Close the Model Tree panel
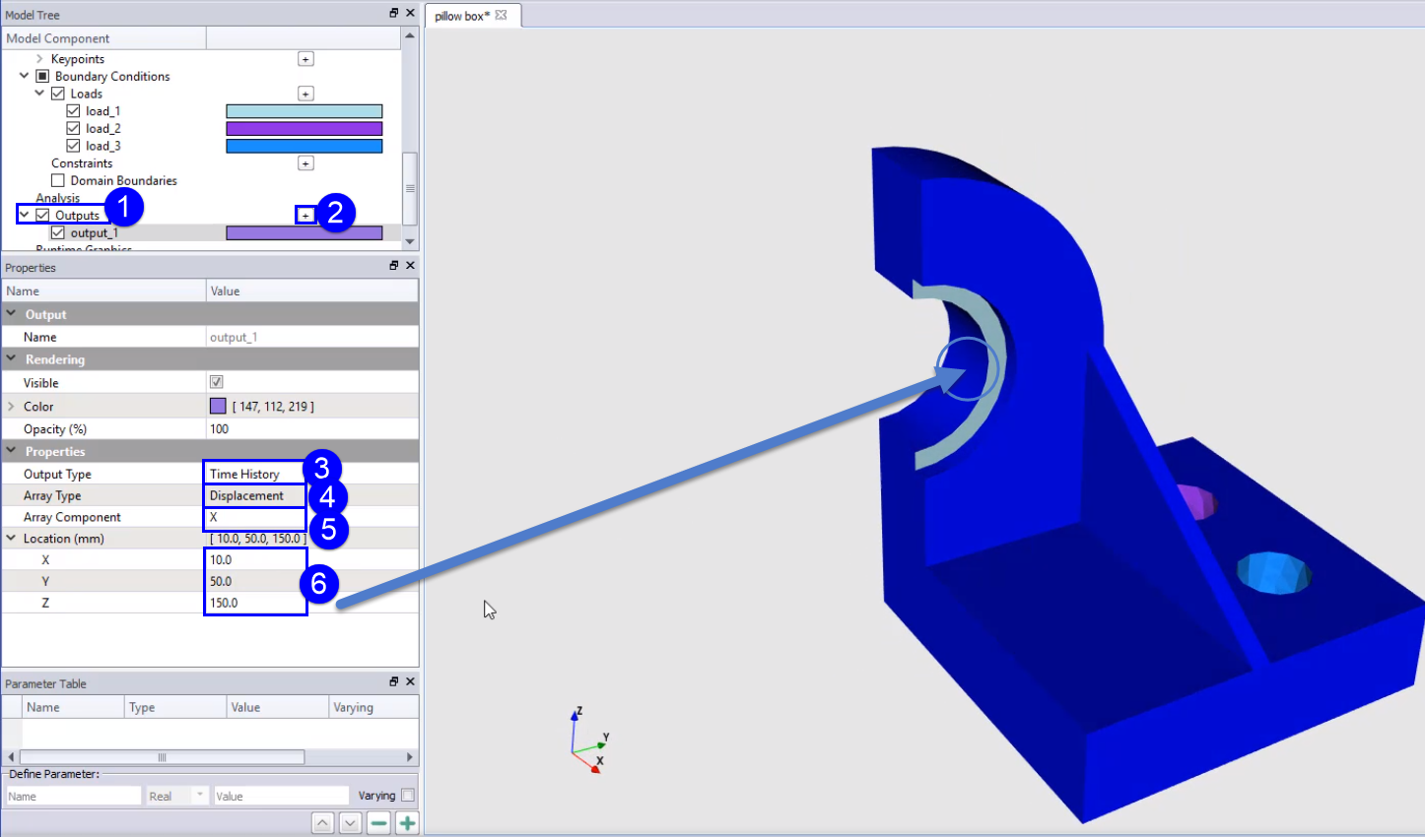This screenshot has height=837, width=1425. pyautogui.click(x=410, y=13)
